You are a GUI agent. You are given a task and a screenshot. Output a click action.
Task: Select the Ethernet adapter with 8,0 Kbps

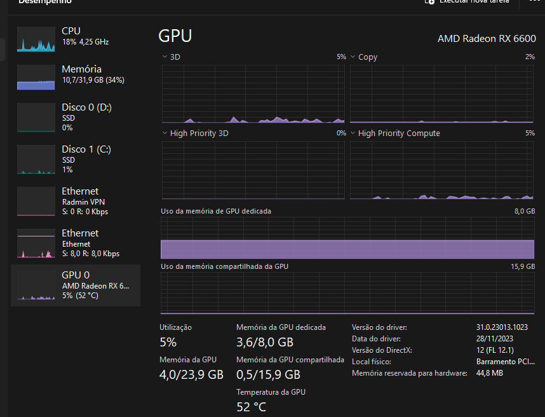point(76,243)
